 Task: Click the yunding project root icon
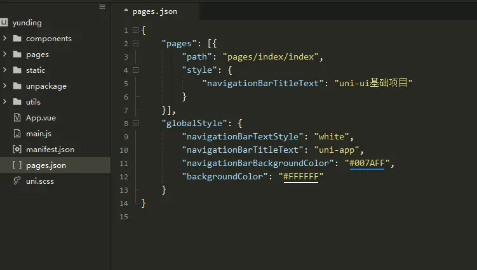[x=4, y=22]
